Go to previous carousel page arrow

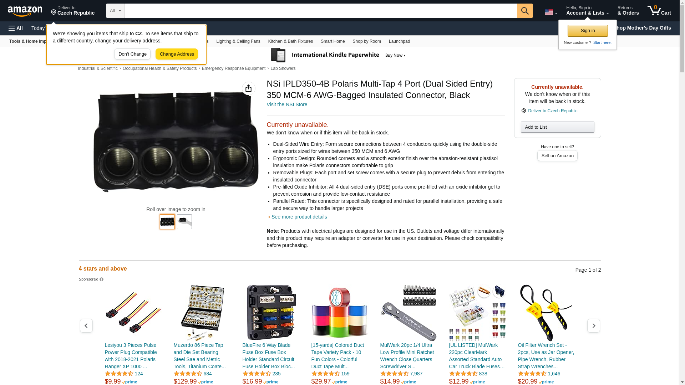86,325
